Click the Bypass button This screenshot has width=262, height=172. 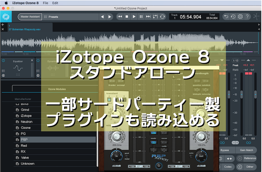(x=227, y=150)
